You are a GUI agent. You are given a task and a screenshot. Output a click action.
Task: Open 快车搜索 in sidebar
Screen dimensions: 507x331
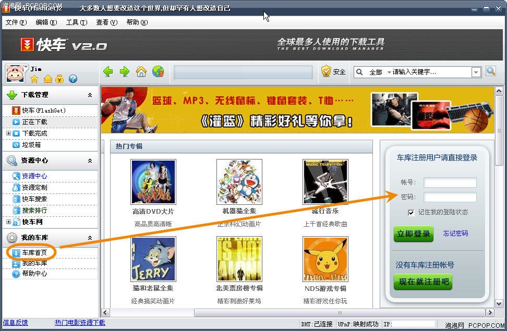(x=34, y=199)
